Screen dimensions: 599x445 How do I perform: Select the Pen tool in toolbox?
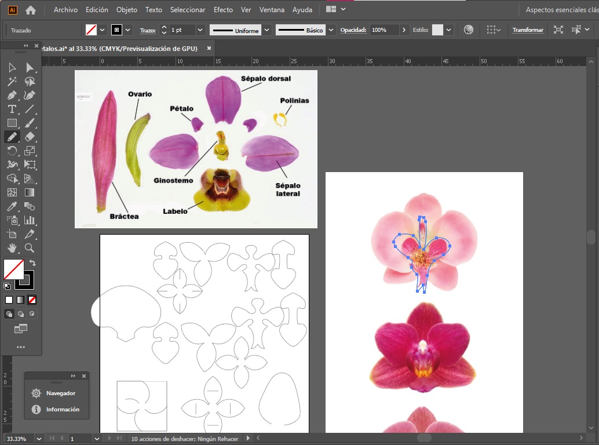12,96
